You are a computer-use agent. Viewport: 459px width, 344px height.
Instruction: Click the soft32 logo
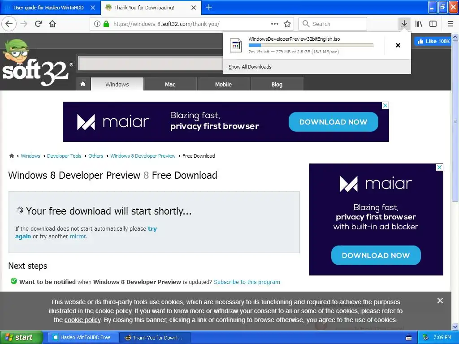click(37, 63)
